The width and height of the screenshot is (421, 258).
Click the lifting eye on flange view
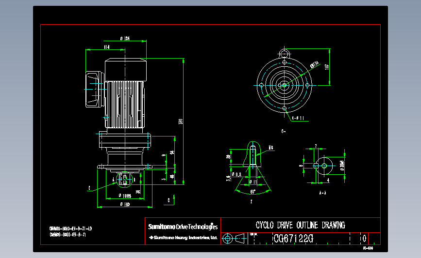tap(285, 53)
